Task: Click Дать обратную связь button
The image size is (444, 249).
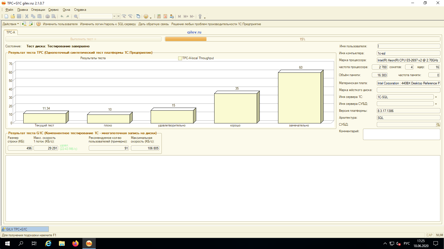Action: pyautogui.click(x=153, y=24)
